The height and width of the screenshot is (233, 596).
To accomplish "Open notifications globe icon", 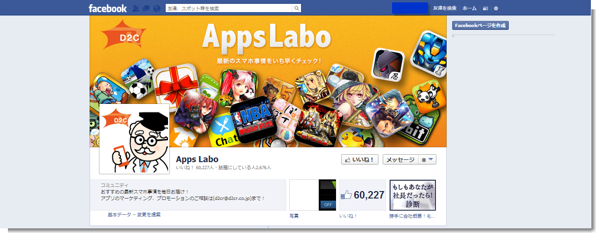I will [156, 8].
